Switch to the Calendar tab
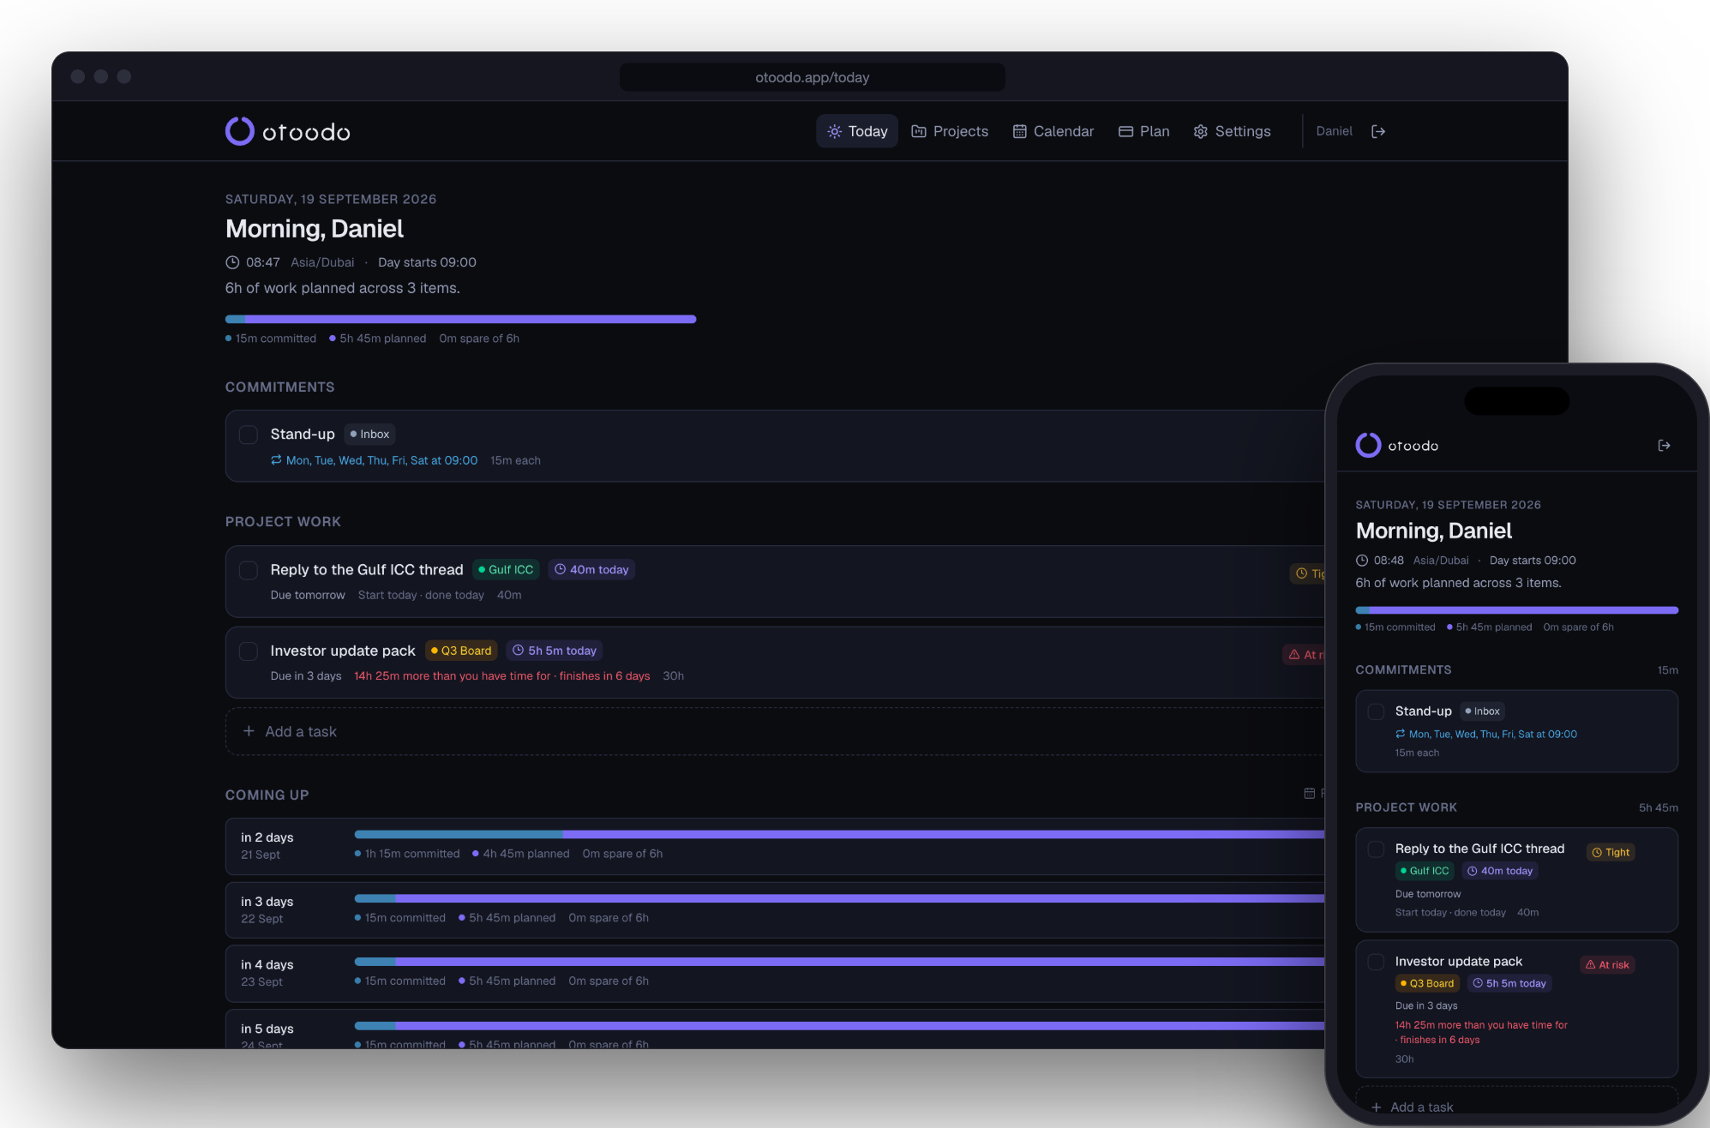This screenshot has width=1710, height=1128. 1053,131
